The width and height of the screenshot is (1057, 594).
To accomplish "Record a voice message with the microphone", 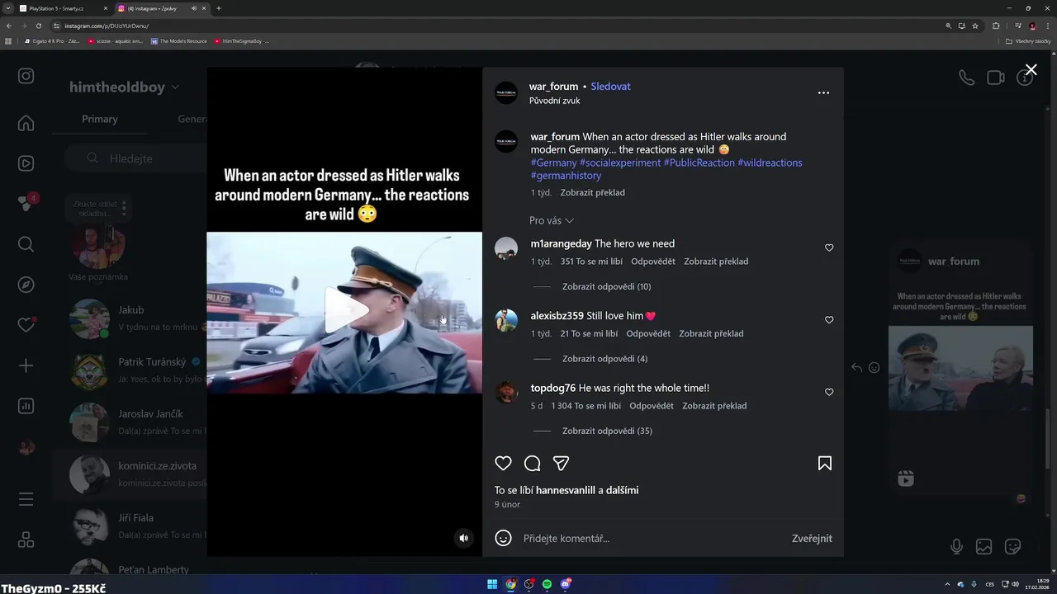I will tap(956, 546).
